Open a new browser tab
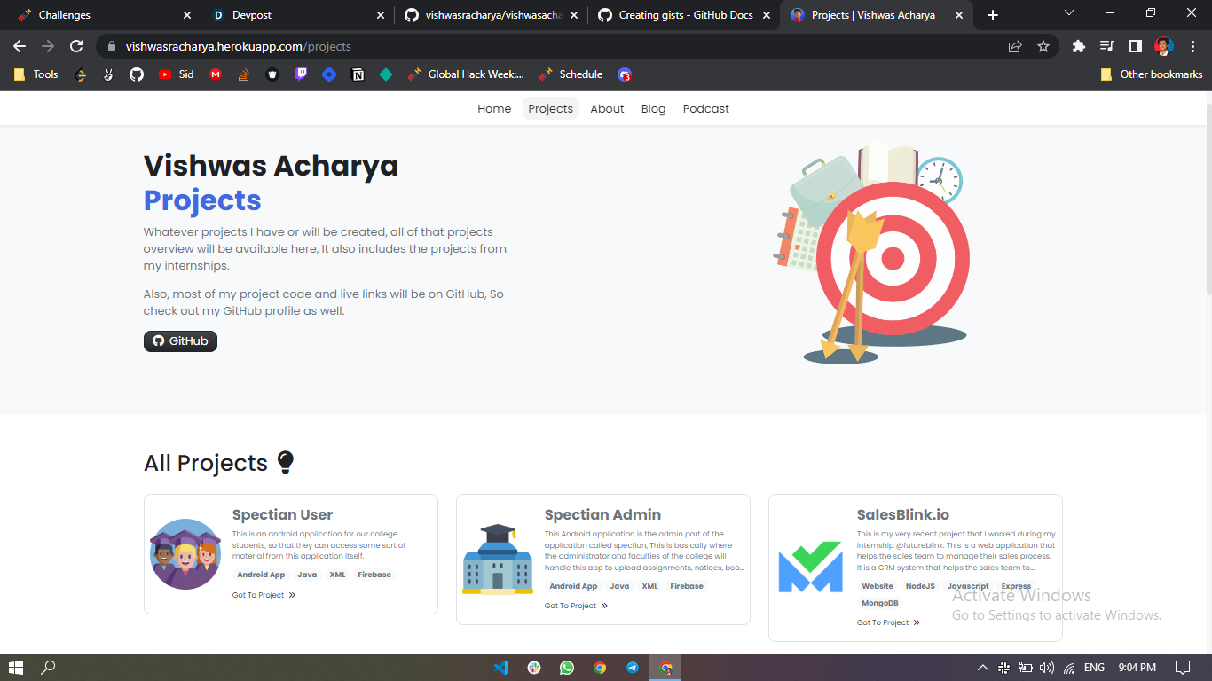 (x=993, y=15)
